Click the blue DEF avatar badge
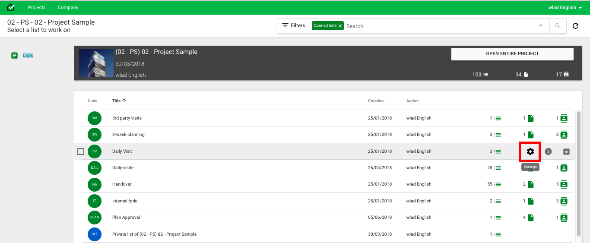Viewport: 590px width, 243px height. coord(95,234)
